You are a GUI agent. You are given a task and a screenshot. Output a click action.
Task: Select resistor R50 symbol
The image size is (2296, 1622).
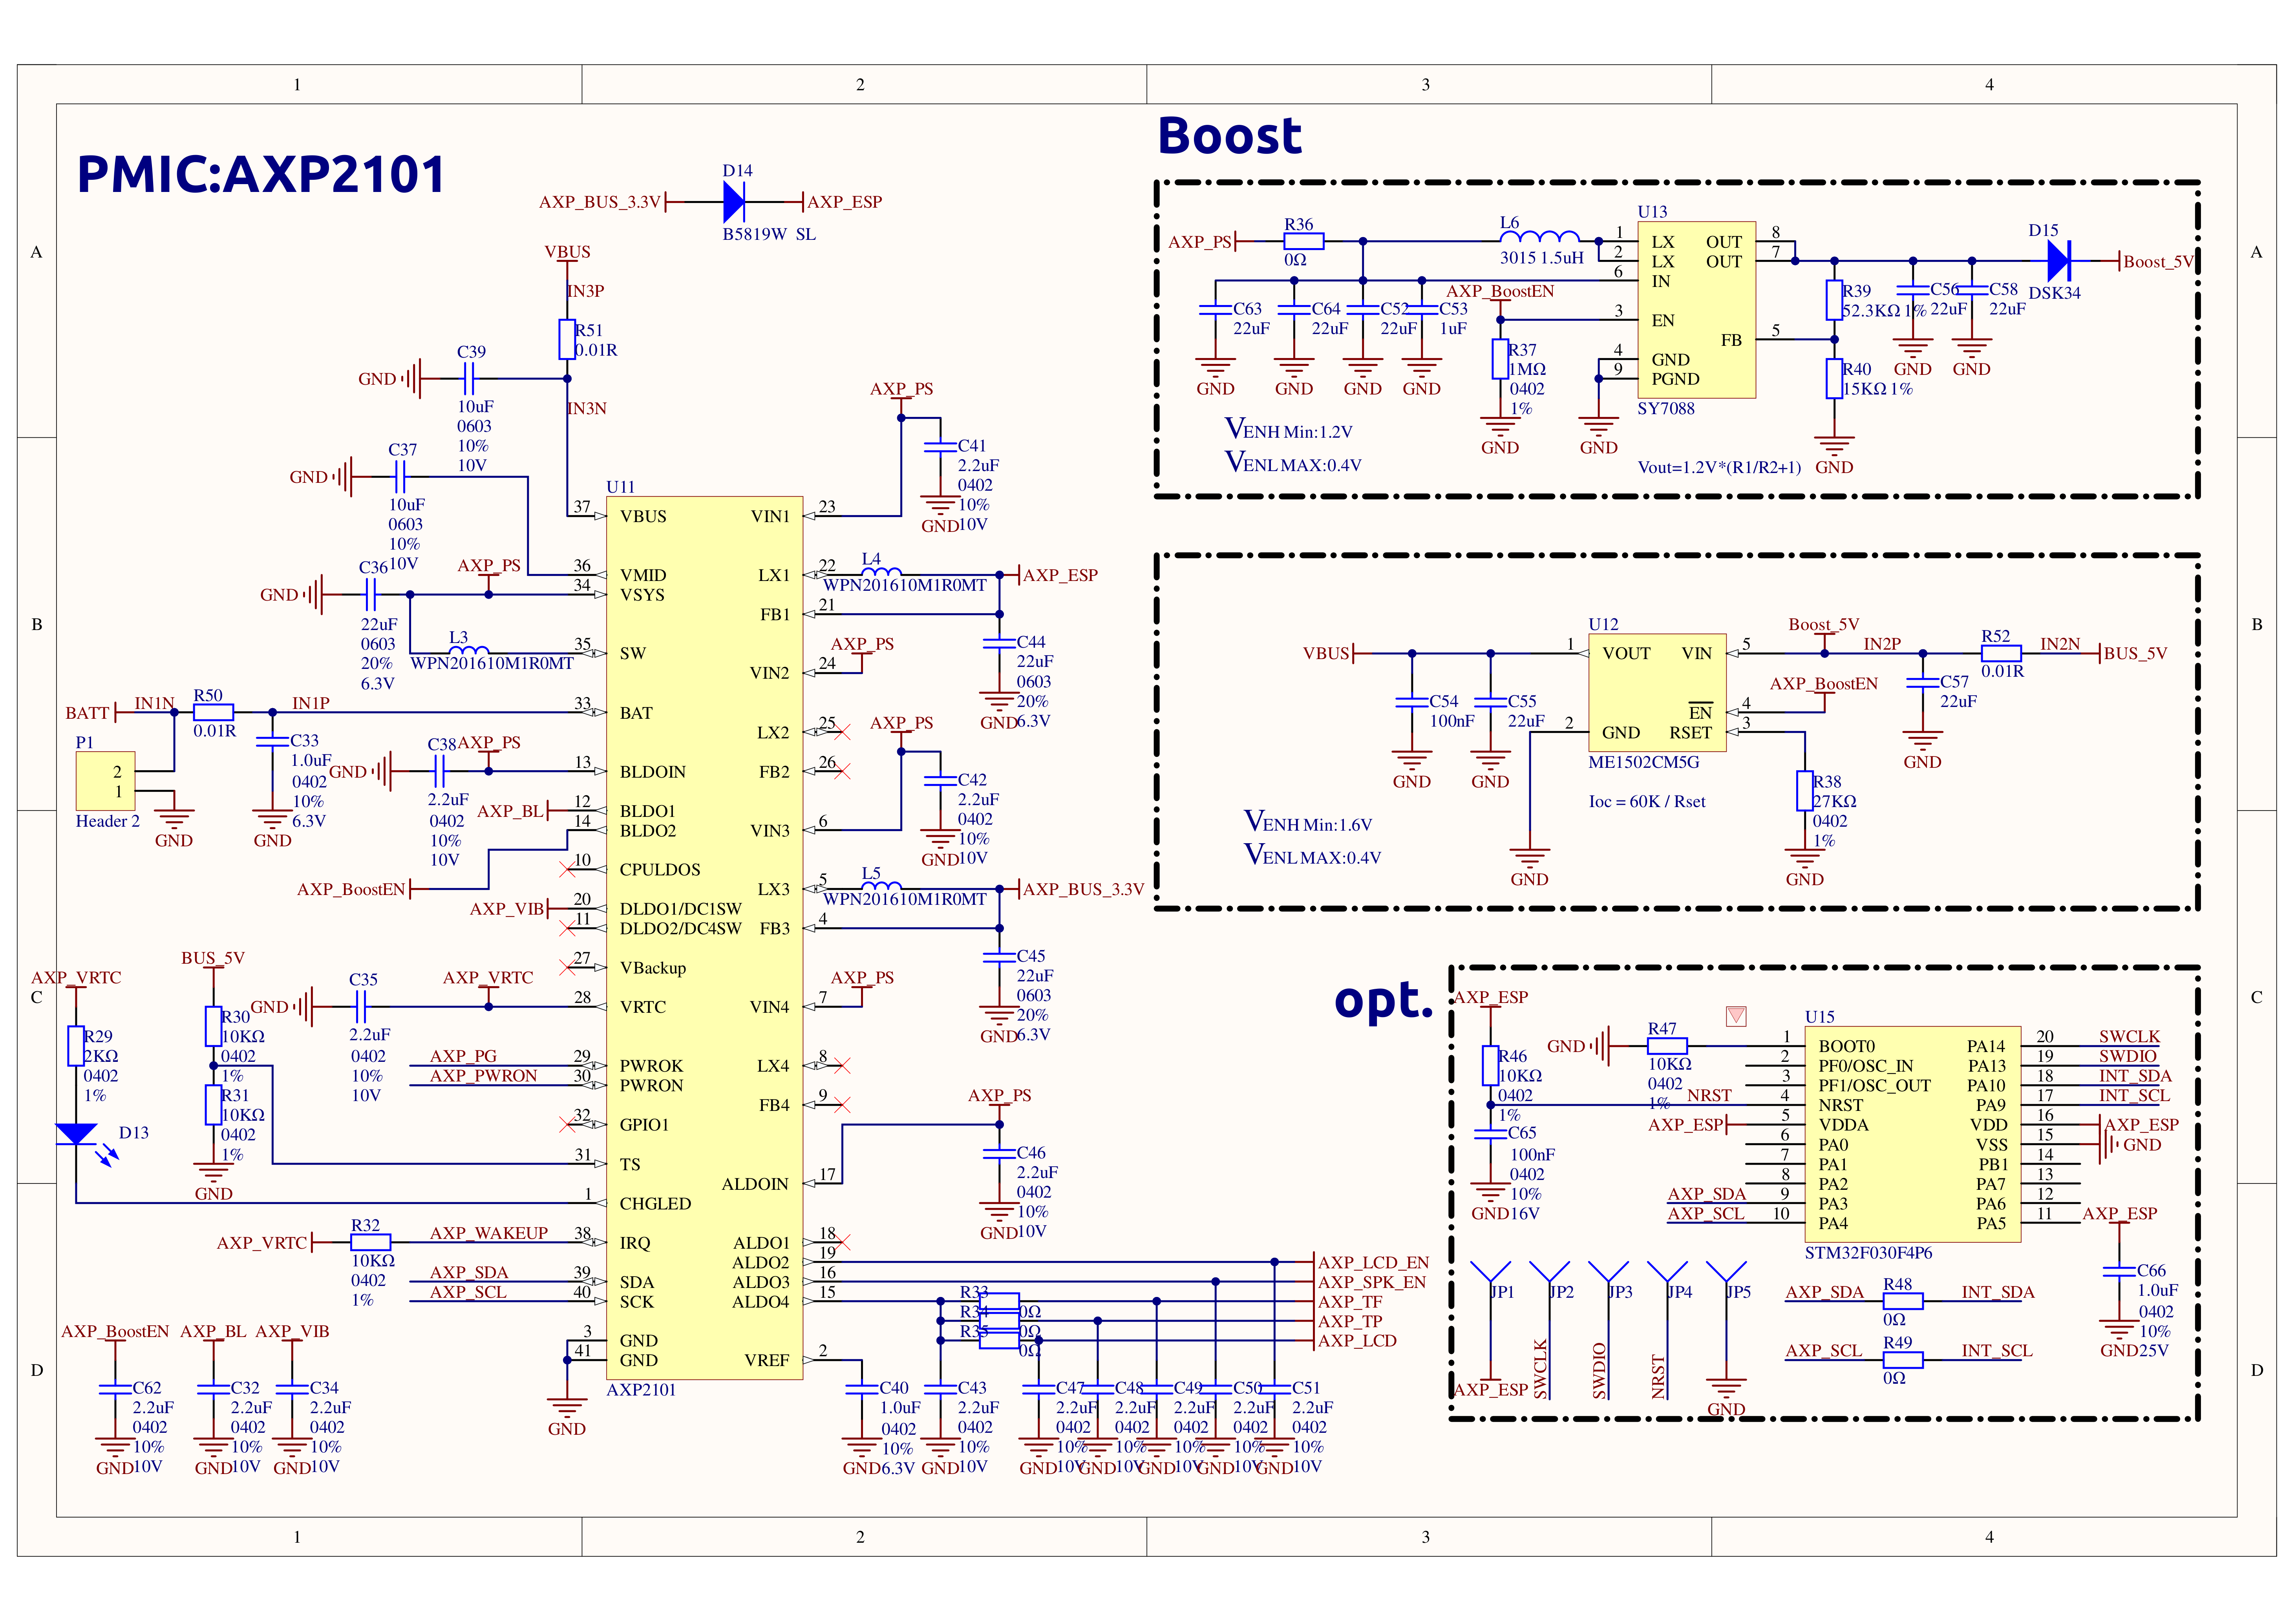(213, 712)
